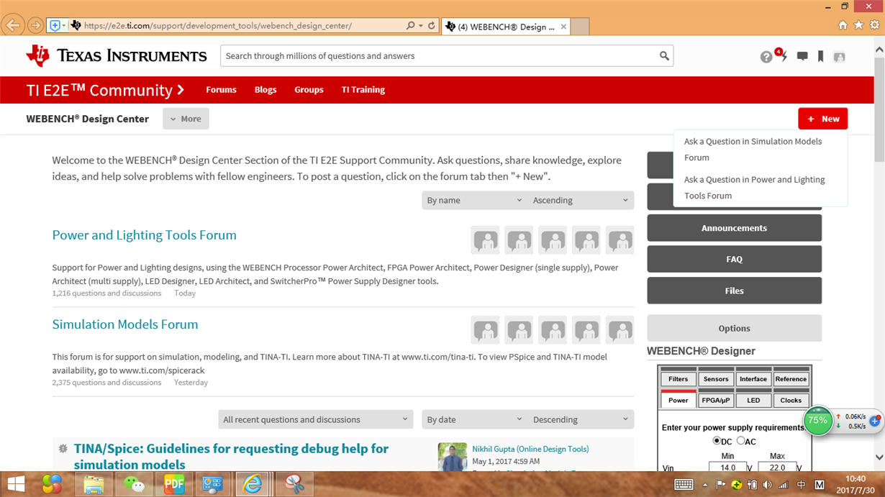885x497 pixels.
Task: Click the Vin Min input field
Action: coord(728,468)
